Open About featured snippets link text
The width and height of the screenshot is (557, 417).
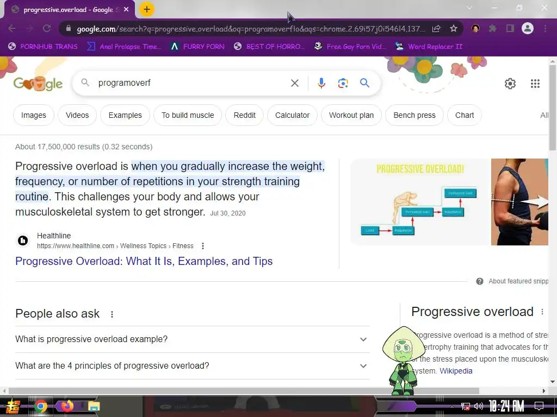click(x=518, y=281)
